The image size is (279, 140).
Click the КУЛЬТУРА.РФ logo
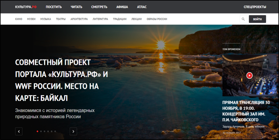pos(26,7)
